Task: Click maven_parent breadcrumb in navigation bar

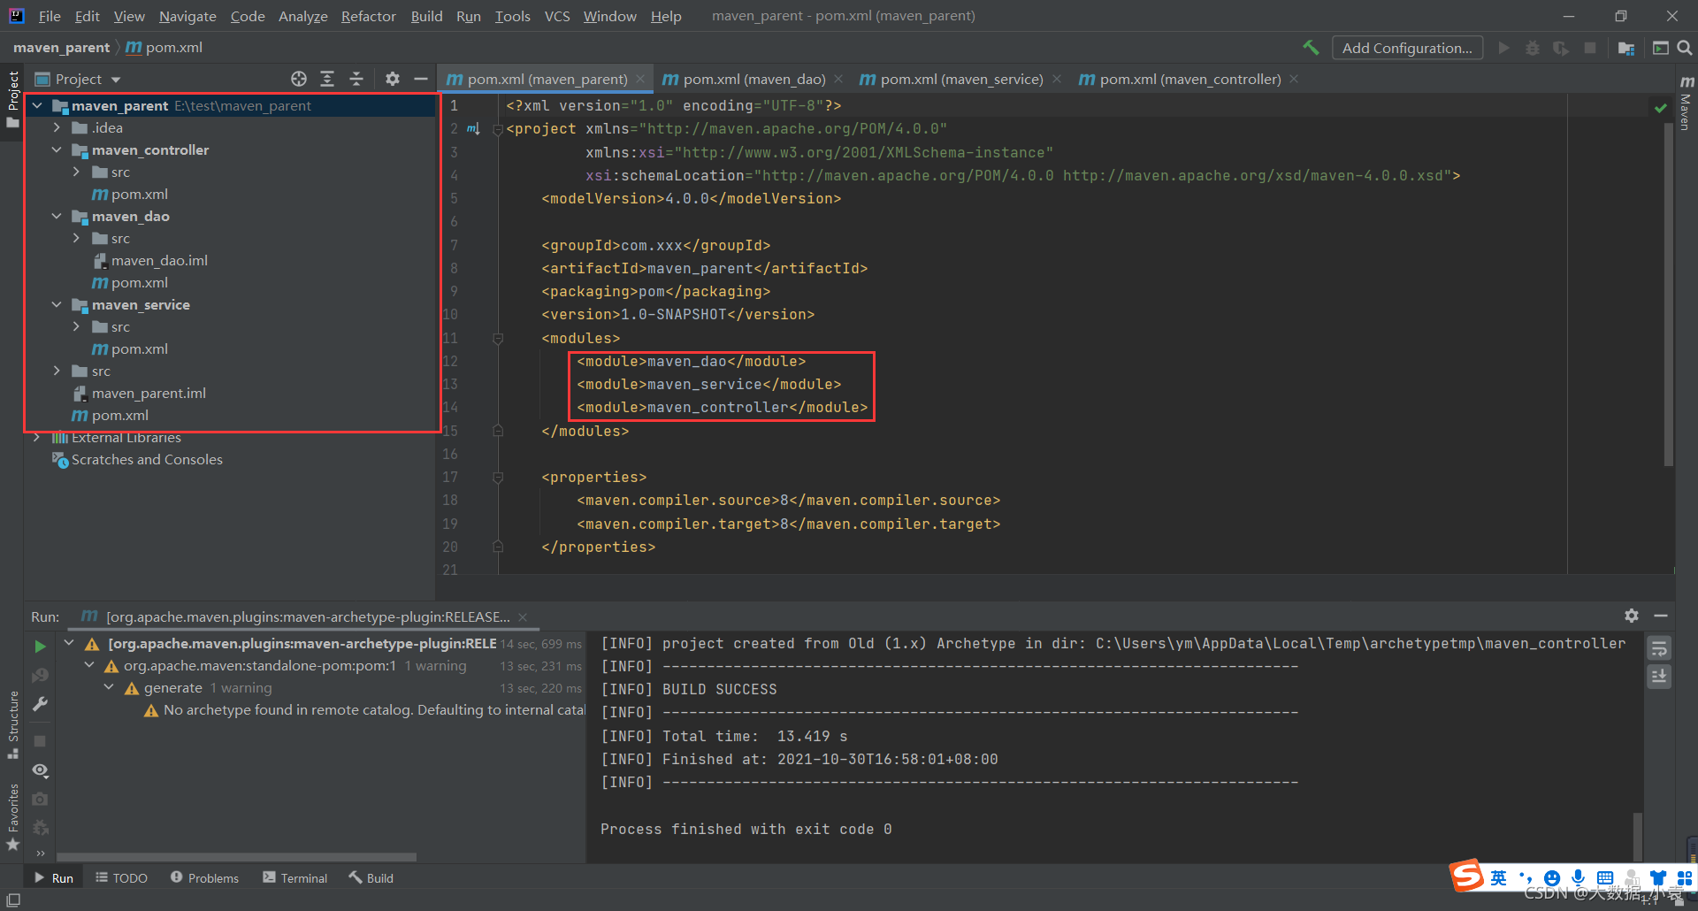Action: (x=62, y=47)
